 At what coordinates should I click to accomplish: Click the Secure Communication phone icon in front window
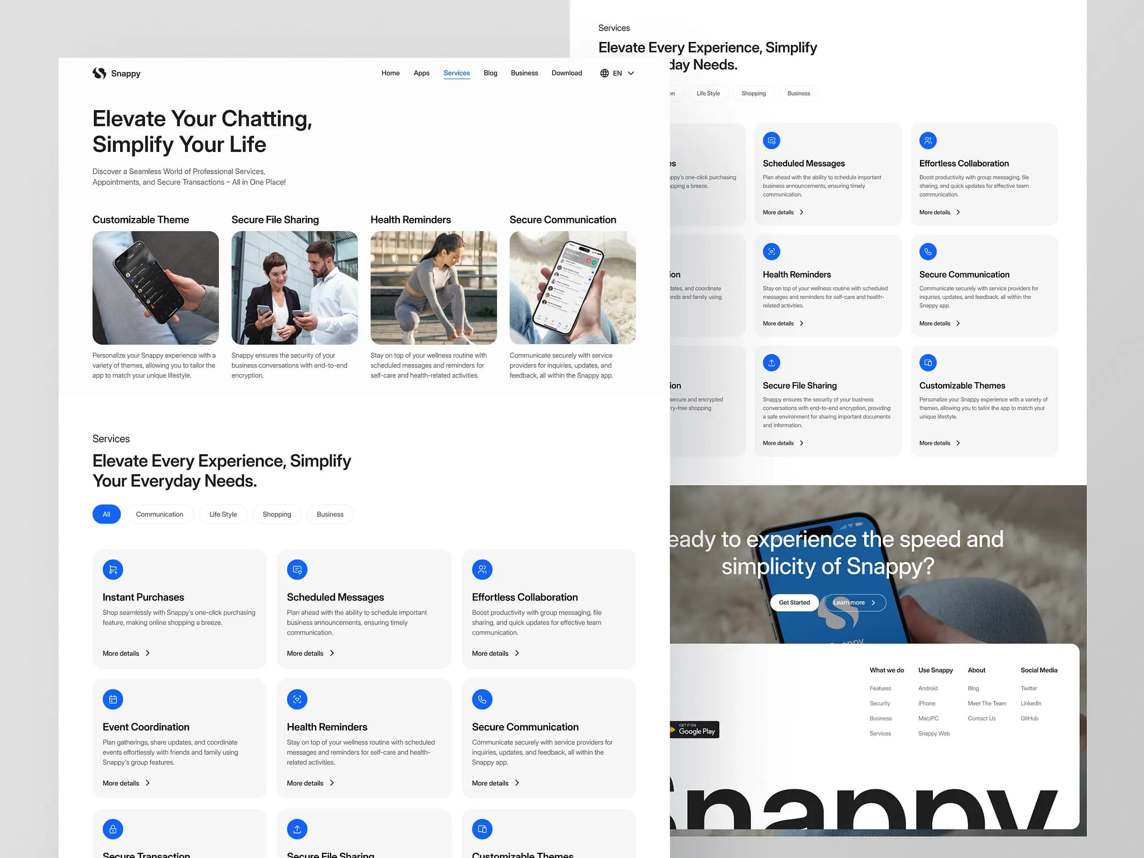tap(482, 699)
